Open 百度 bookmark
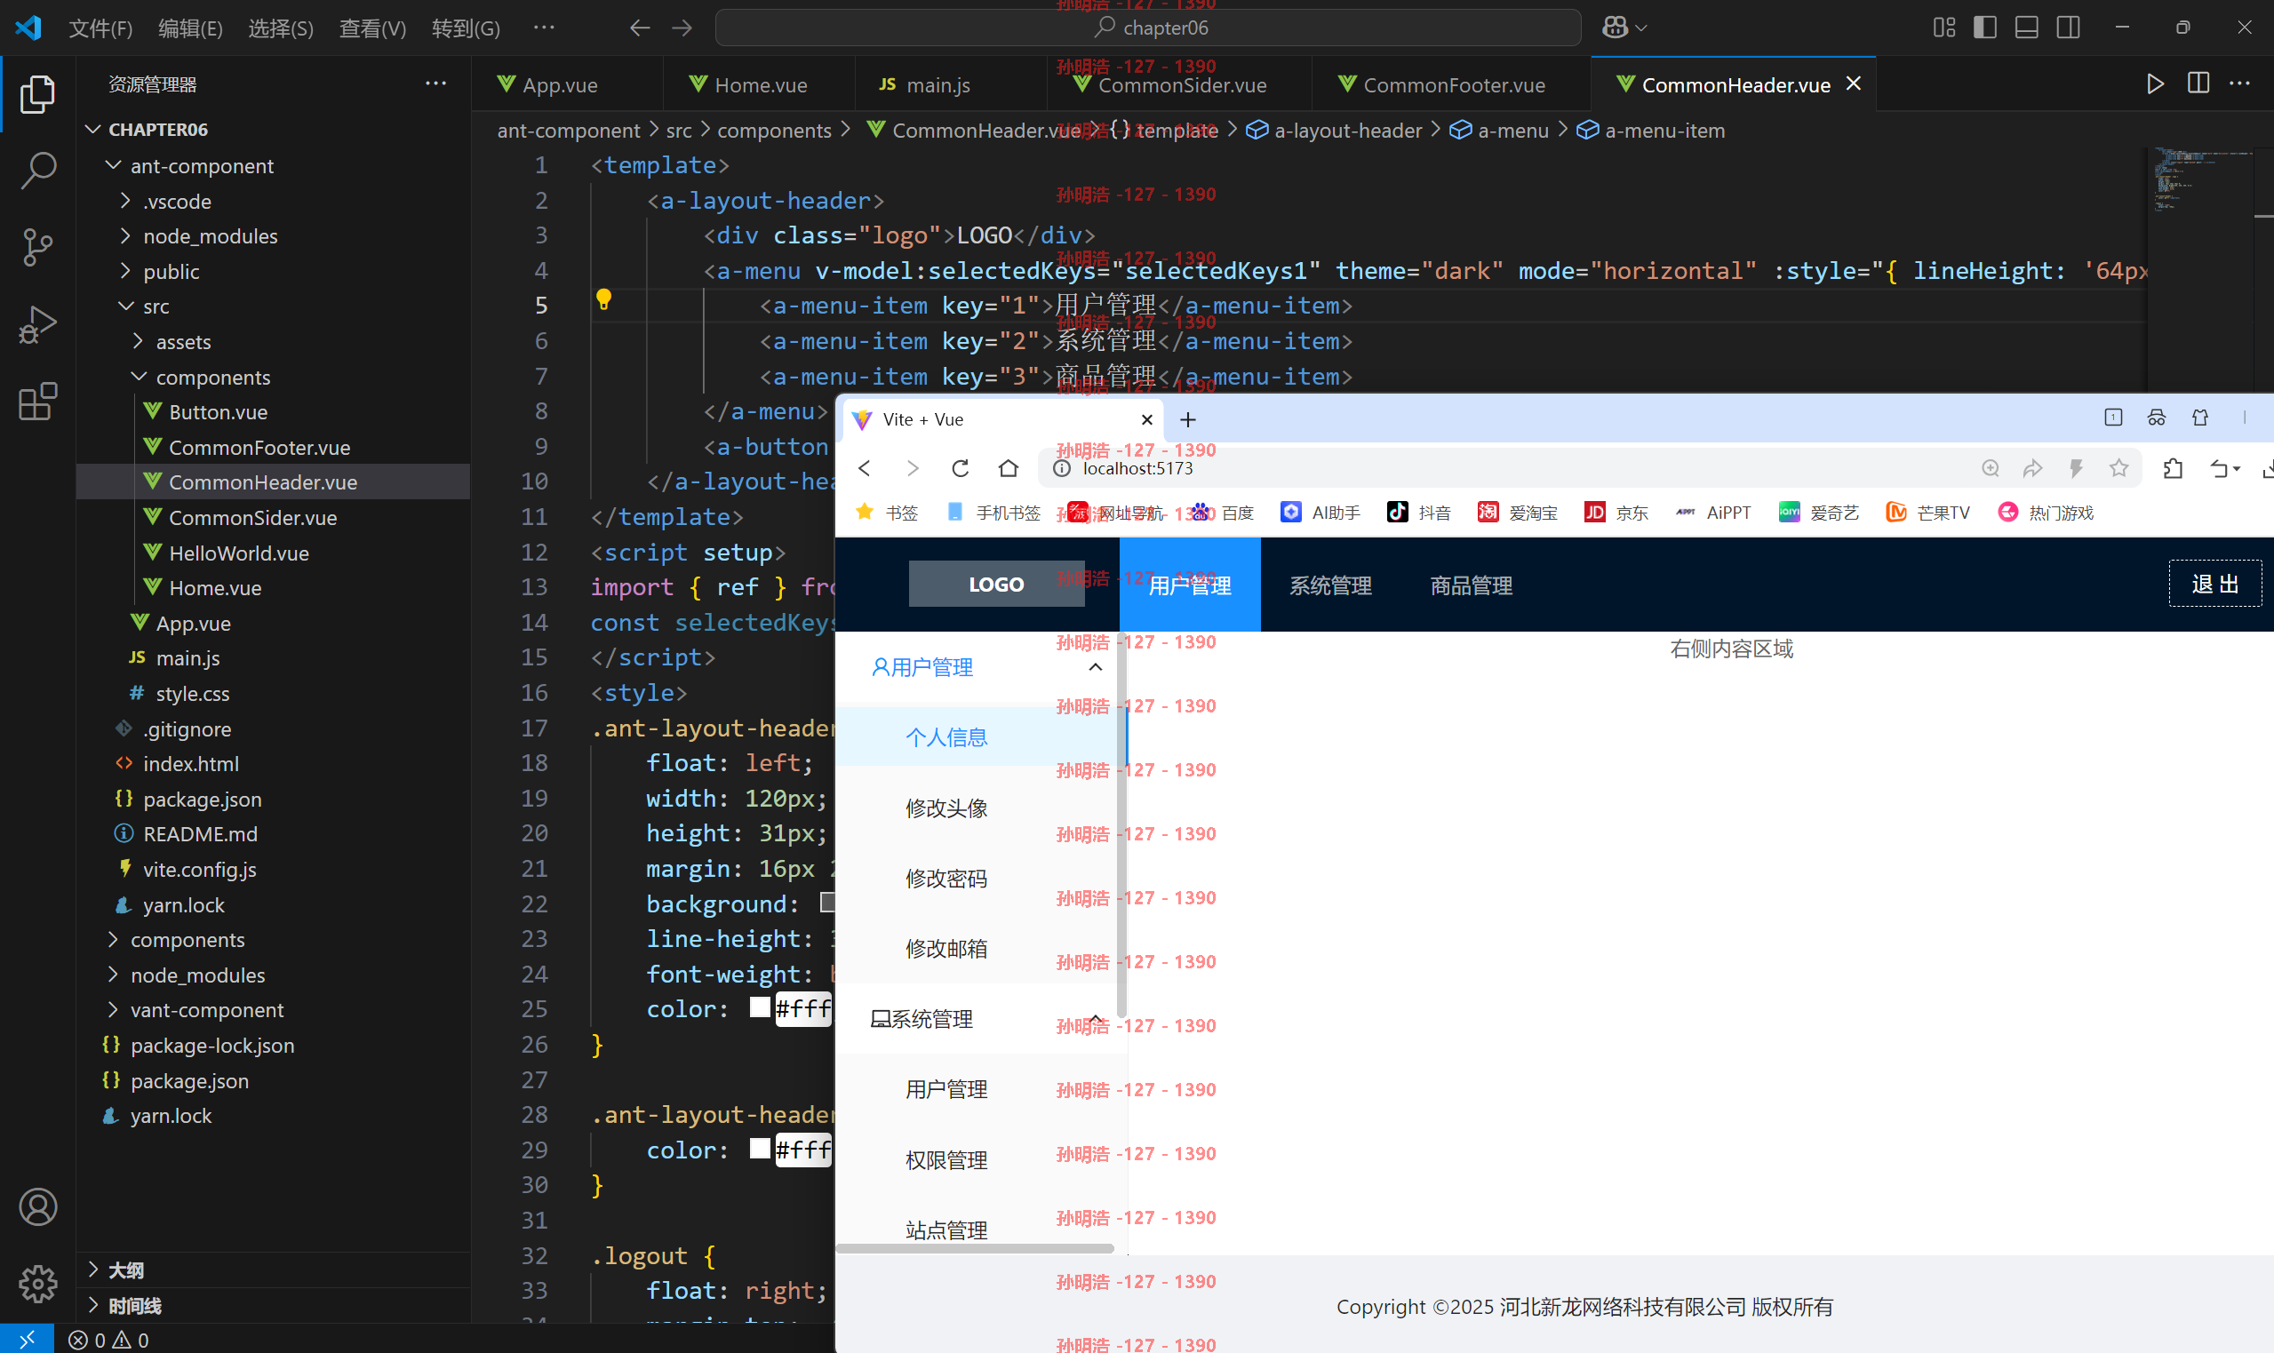Screen dimensions: 2274x1353 tap(1222, 513)
